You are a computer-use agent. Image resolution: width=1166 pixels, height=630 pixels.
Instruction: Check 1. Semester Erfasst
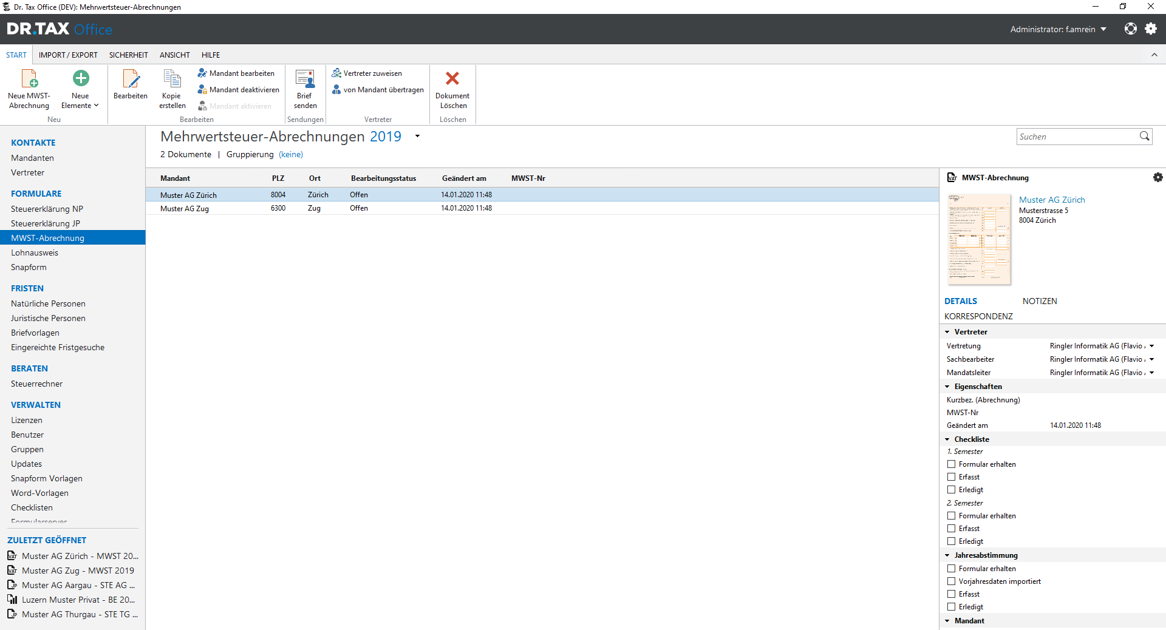(952, 477)
